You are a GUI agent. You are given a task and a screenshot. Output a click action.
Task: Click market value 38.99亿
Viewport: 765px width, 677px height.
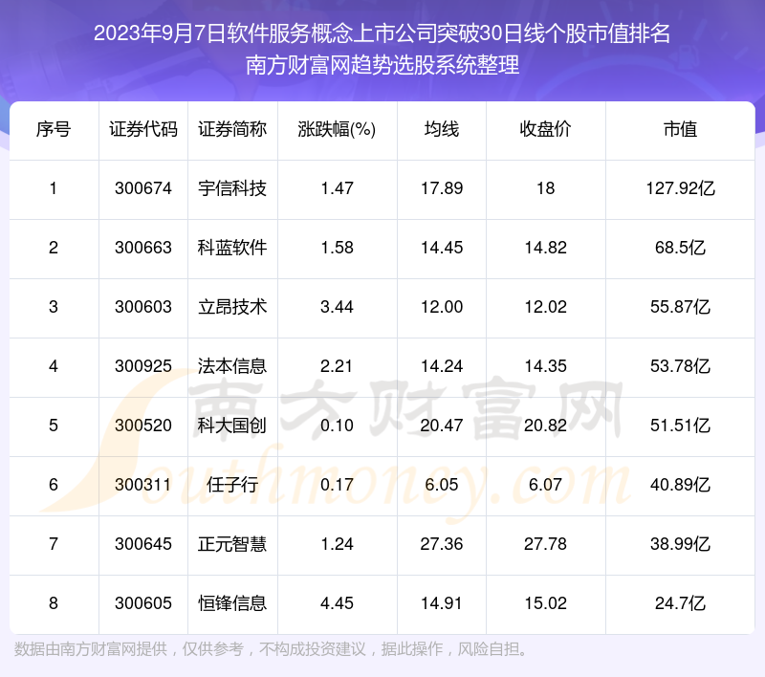click(x=680, y=544)
